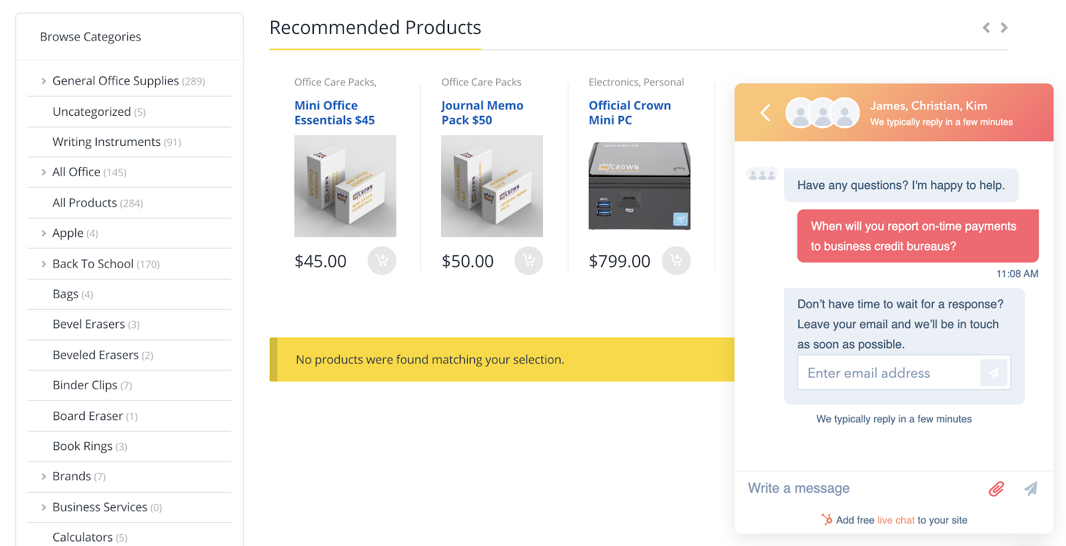The height and width of the screenshot is (546, 1066).
Task: Open Writing Instruments category
Action: click(107, 142)
